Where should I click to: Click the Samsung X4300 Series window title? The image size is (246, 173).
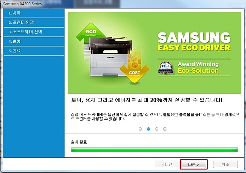(22, 4)
